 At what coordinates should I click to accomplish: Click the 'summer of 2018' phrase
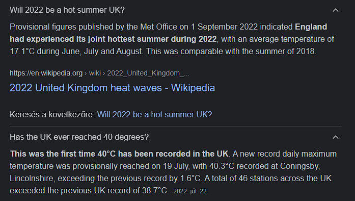[x=285, y=52]
